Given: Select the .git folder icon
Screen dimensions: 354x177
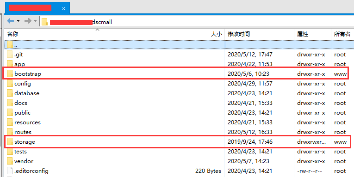Looking at the screenshot, I should tap(10, 55).
